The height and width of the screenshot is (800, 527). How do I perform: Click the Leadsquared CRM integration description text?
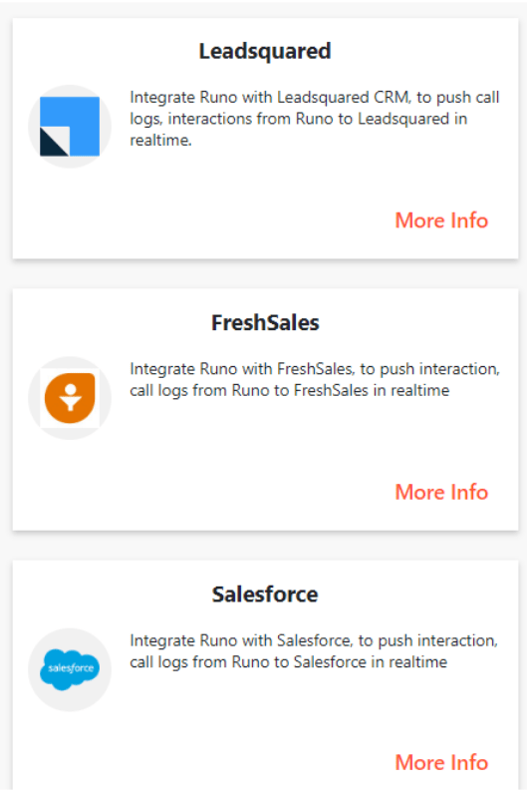coord(315,119)
